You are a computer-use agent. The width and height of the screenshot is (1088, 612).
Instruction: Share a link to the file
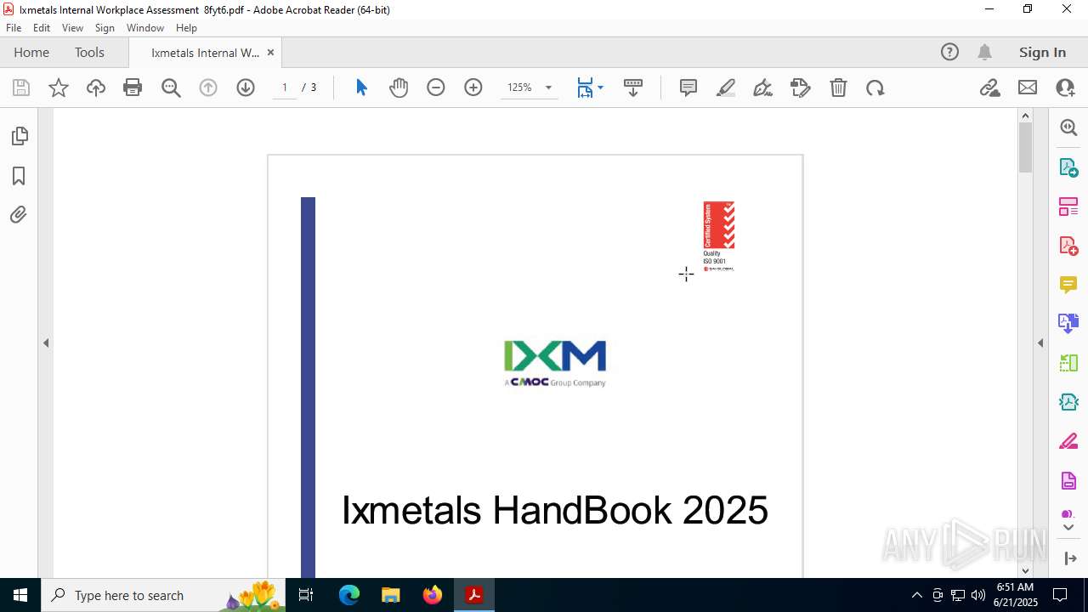pos(990,88)
